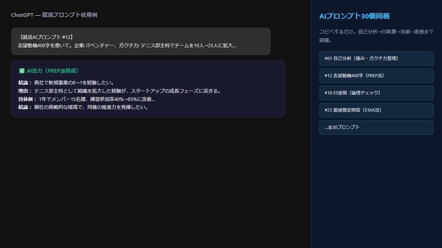The width and height of the screenshot is (442, 248).
Task: Click the 【就活AIプロンプト #12】 label
Action: 46,37
